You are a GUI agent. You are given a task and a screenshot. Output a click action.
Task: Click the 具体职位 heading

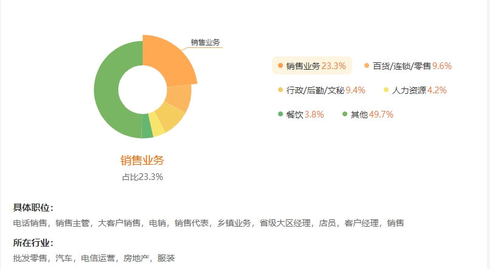33,208
